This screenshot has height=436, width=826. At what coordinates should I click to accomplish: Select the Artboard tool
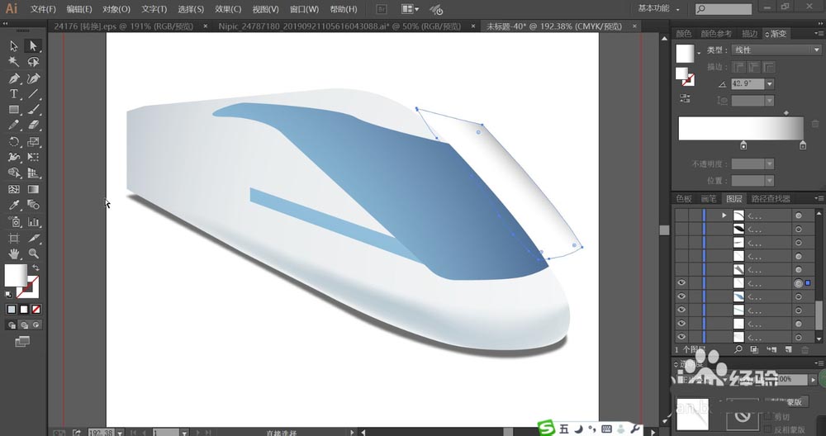14,238
